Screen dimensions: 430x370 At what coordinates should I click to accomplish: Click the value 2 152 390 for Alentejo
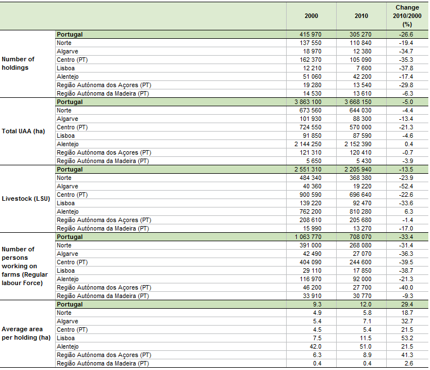358,145
